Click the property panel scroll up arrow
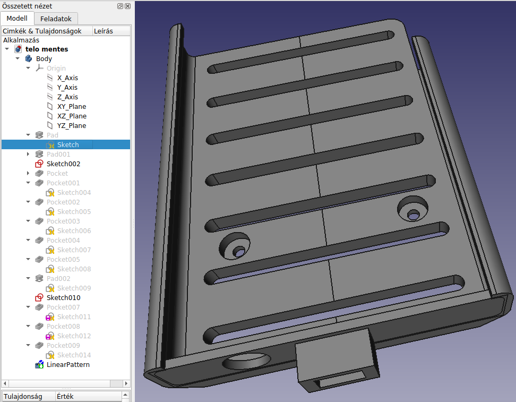 pyautogui.click(x=125, y=395)
